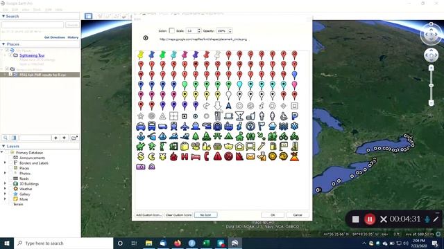Collapse the Search panel
The height and width of the screenshot is (249, 444).
pos(3,17)
